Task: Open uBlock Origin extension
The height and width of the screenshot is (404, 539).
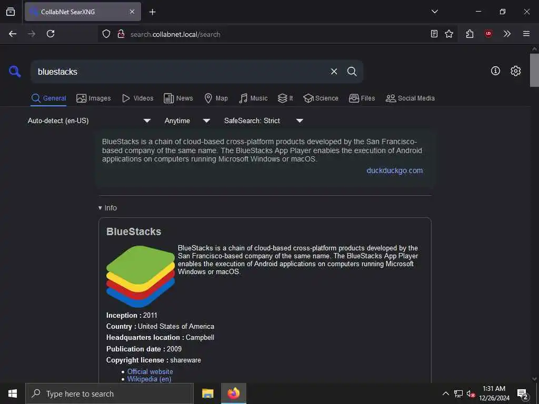Action: (x=488, y=34)
